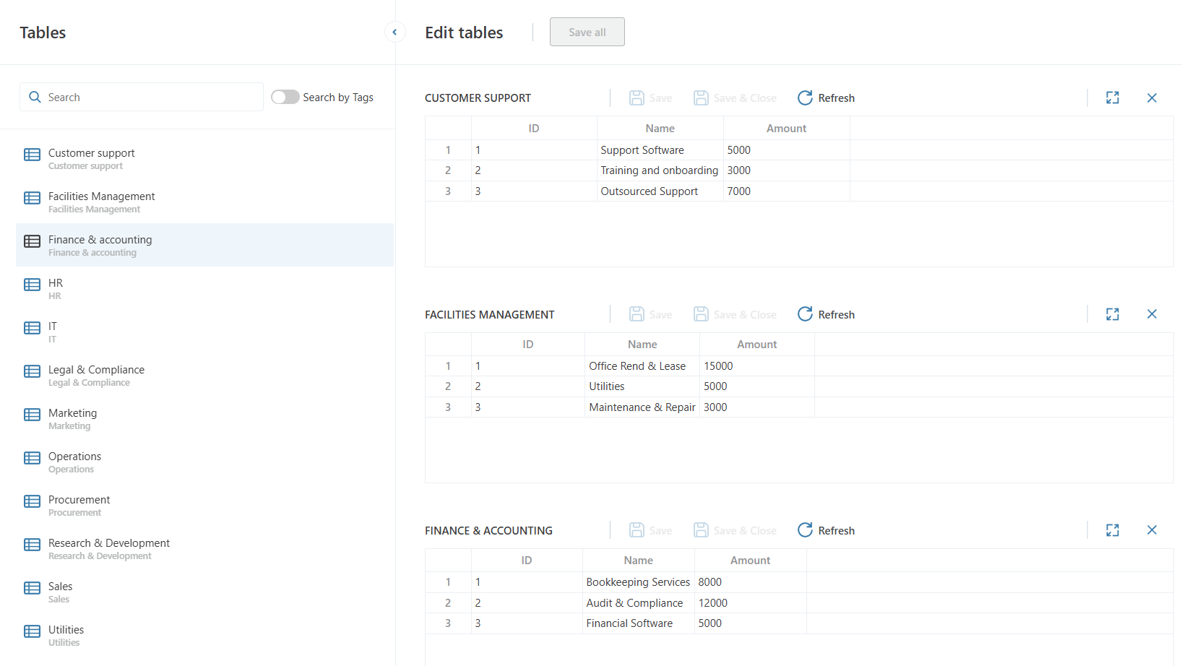Close the Finance & Accounting table
Viewport: 1182px width, 666px height.
tap(1152, 530)
